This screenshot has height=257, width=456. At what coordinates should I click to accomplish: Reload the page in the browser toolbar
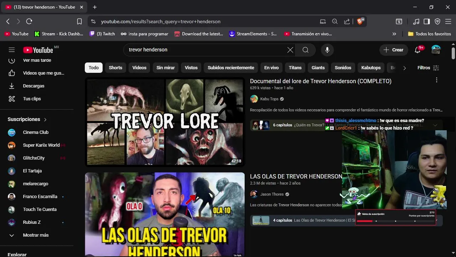point(29,21)
